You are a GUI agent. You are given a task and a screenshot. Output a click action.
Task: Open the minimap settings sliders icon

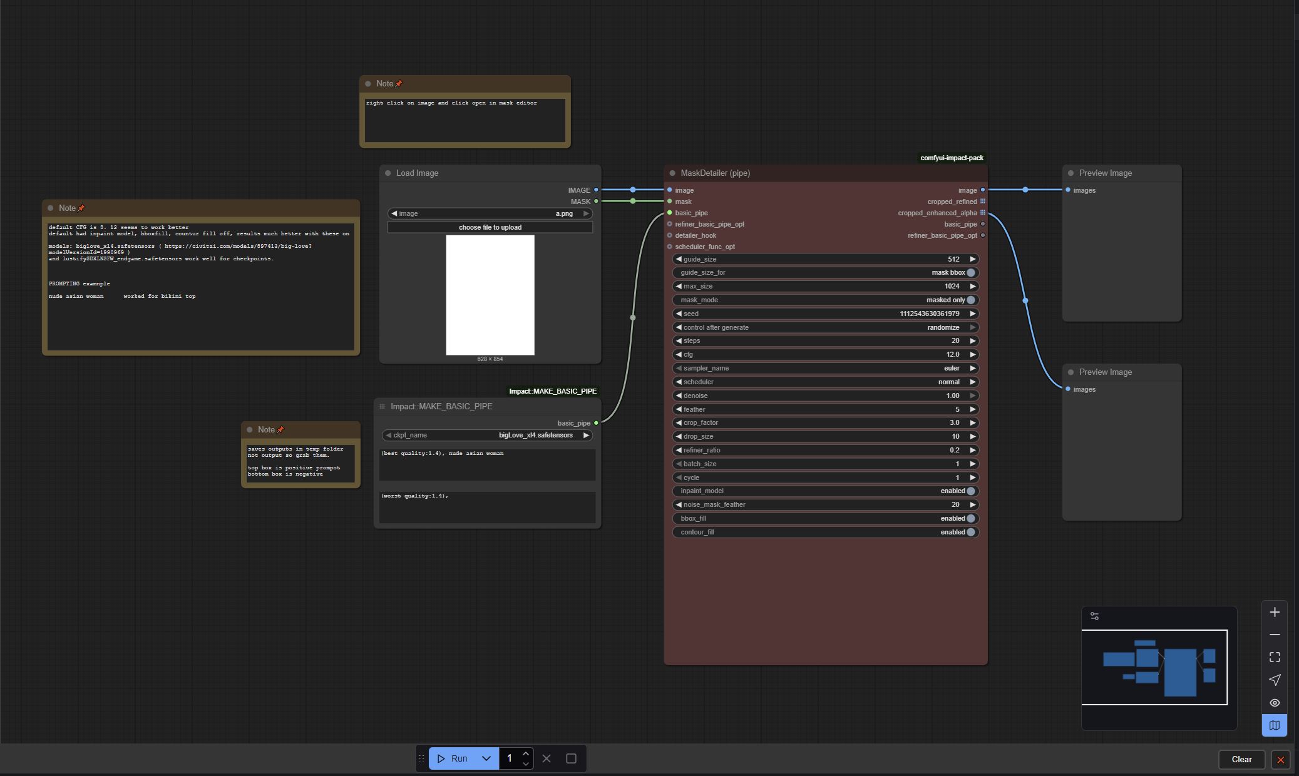pyautogui.click(x=1094, y=616)
